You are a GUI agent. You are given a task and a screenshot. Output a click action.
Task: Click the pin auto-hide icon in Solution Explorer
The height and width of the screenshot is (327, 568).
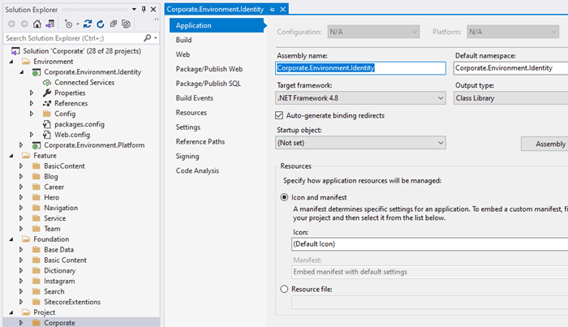pos(144,10)
